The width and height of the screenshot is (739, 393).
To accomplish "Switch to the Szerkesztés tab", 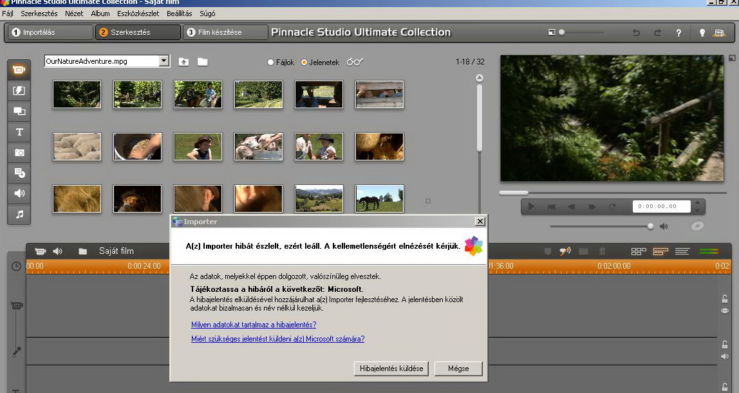I will tap(138, 32).
